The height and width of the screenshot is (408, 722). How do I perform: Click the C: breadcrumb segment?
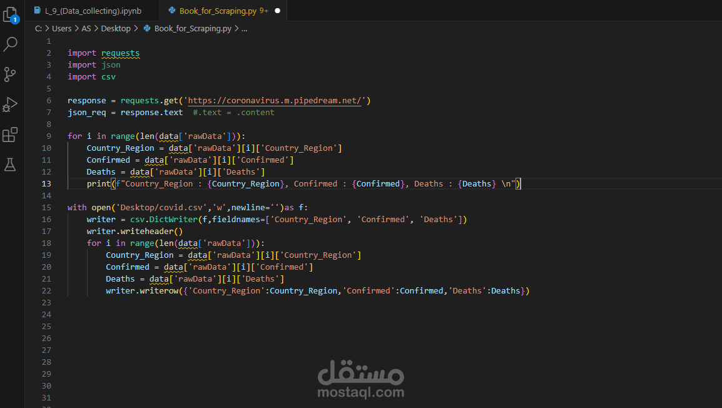[x=38, y=29]
